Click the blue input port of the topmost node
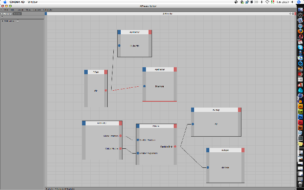 click(x=119, y=46)
